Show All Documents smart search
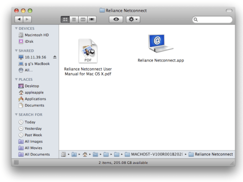 pos(34,154)
